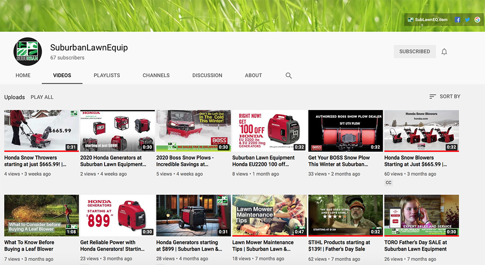
Task: Open the channel search magnifier icon
Action: pos(289,75)
